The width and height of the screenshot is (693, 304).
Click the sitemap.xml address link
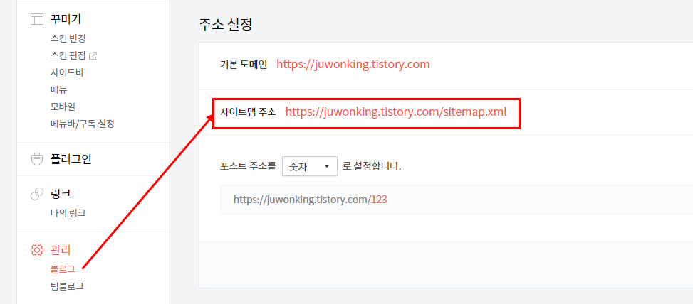[396, 112]
